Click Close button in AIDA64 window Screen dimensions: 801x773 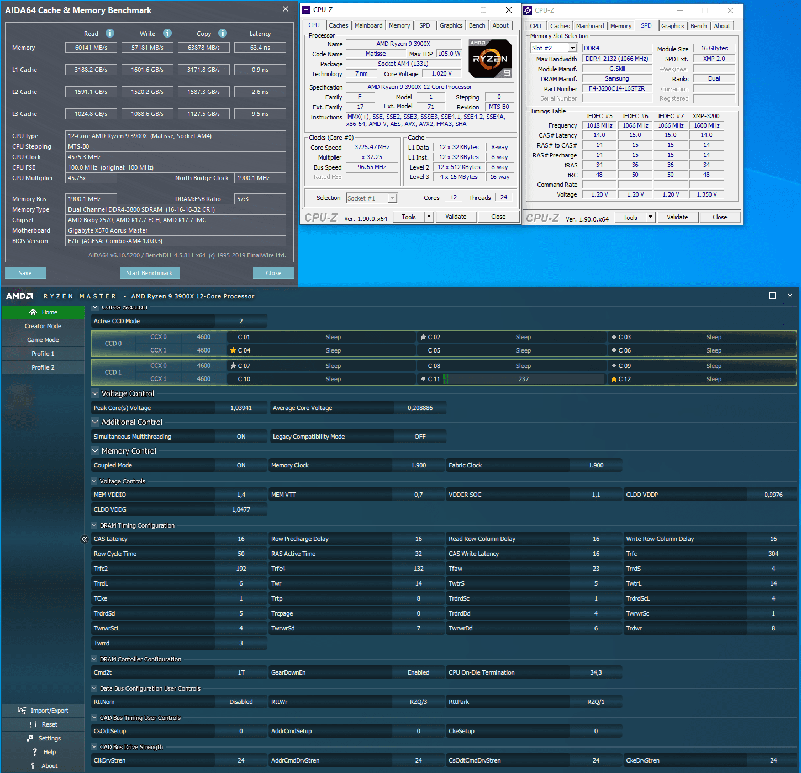point(273,273)
